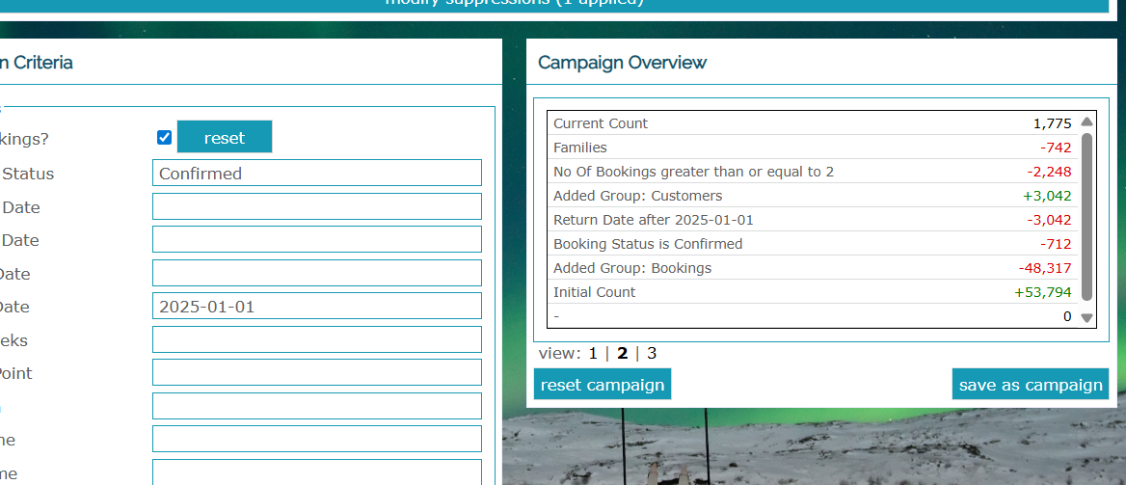Click the scroll up arrow in Campaign Overview
Viewport: 1126px width, 485px height.
[x=1086, y=122]
